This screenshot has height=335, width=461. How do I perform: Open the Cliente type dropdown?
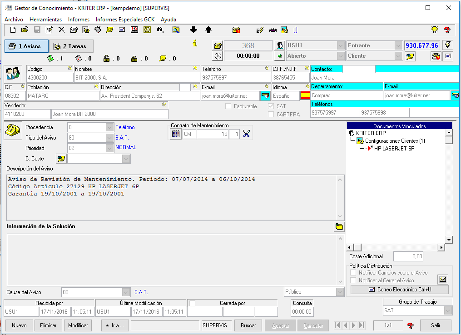pos(398,56)
